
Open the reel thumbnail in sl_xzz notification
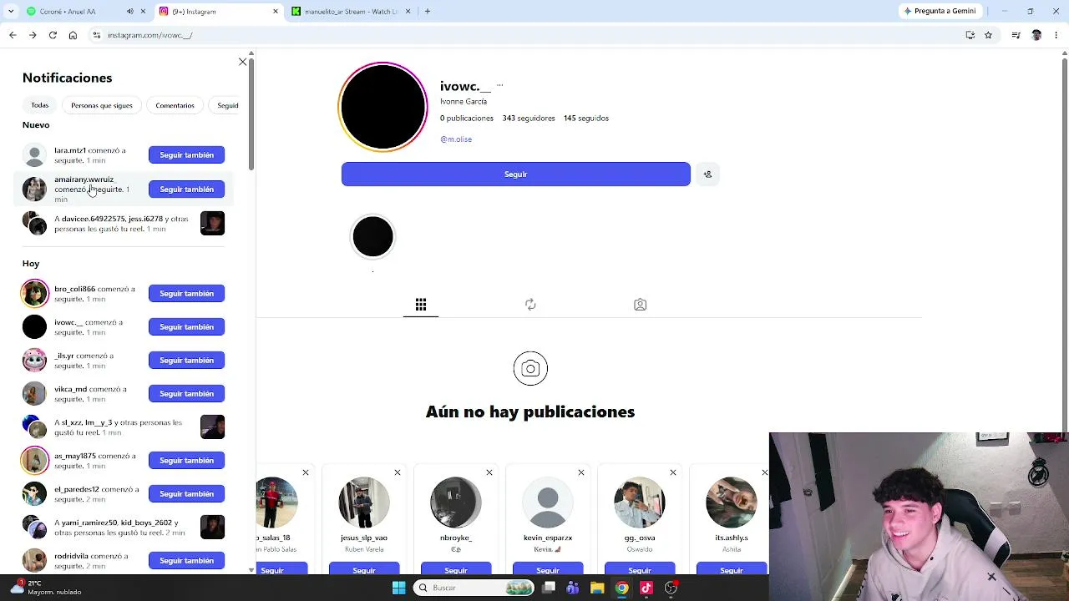[212, 427]
